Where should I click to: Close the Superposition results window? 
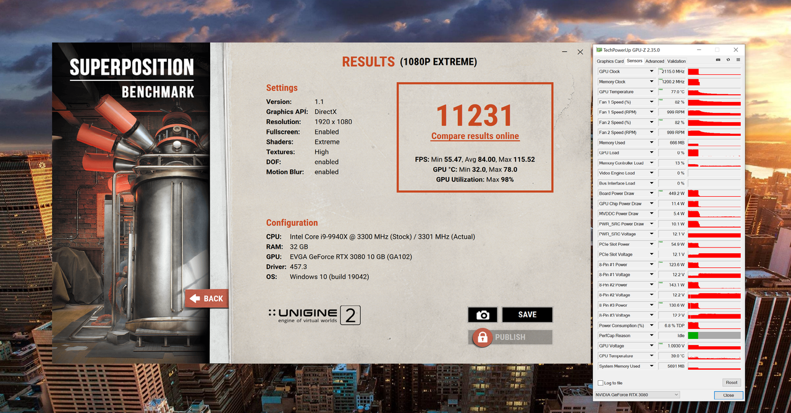580,52
